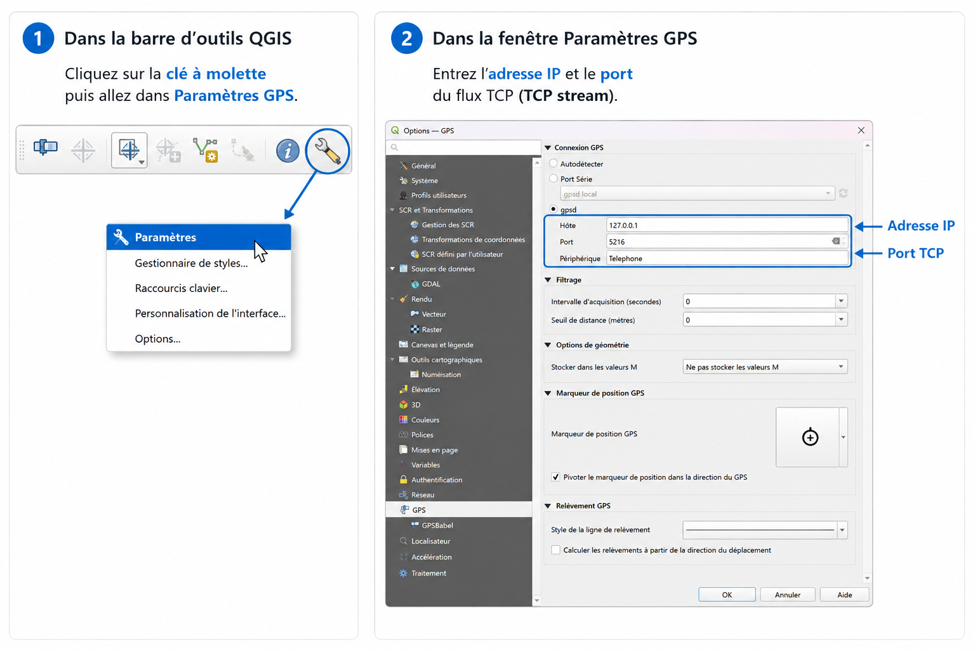Click the Périphérique input field
975x650 pixels.
pos(727,258)
